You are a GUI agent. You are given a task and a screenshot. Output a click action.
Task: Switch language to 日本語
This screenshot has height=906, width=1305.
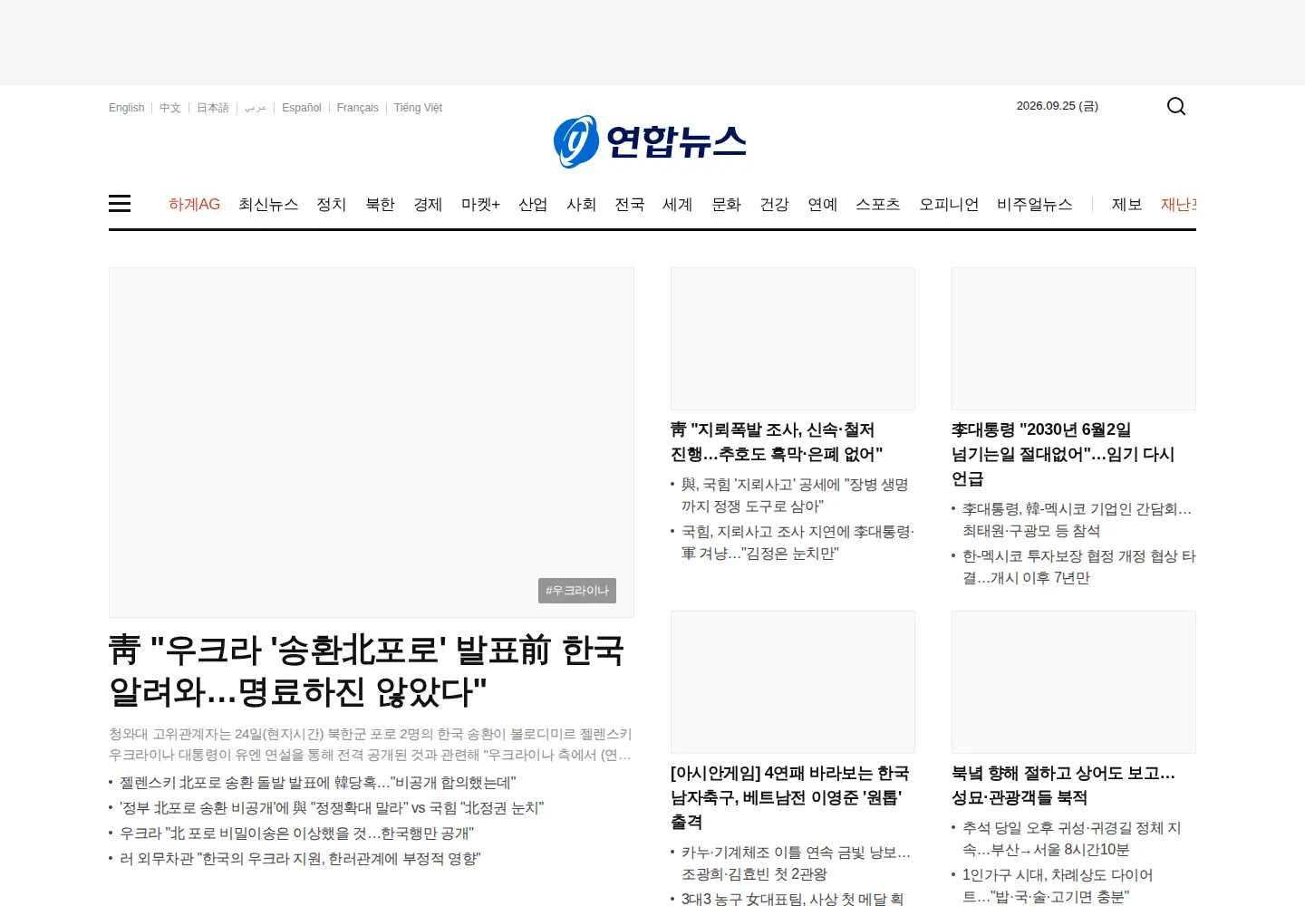[213, 108]
